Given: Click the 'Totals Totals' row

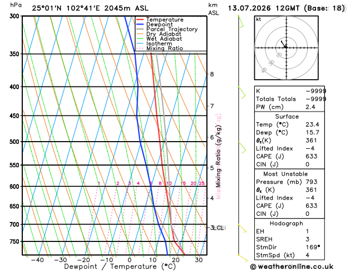Looking at the screenshot, I should [x=290, y=99].
